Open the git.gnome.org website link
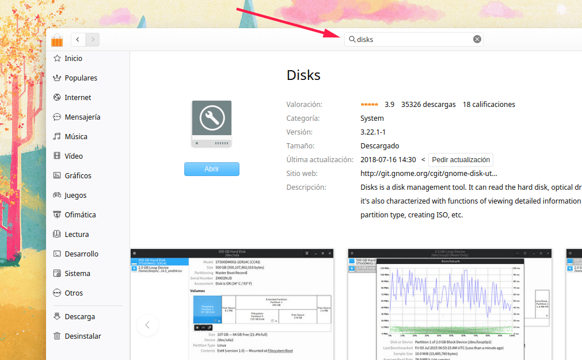 tap(429, 174)
